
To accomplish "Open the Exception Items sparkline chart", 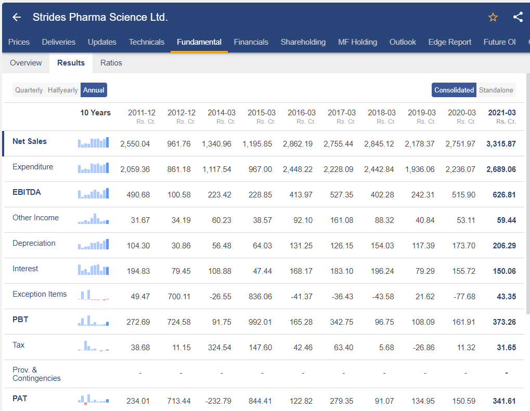I will (93, 295).
